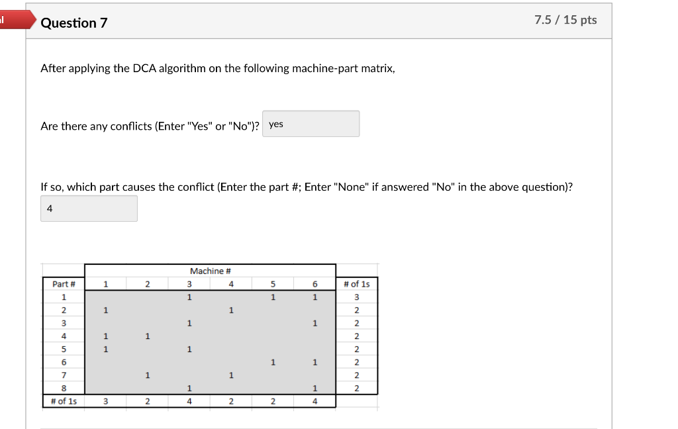678x429 pixels.
Task: Click the total "3" under Machine 1
Action: click(105, 401)
